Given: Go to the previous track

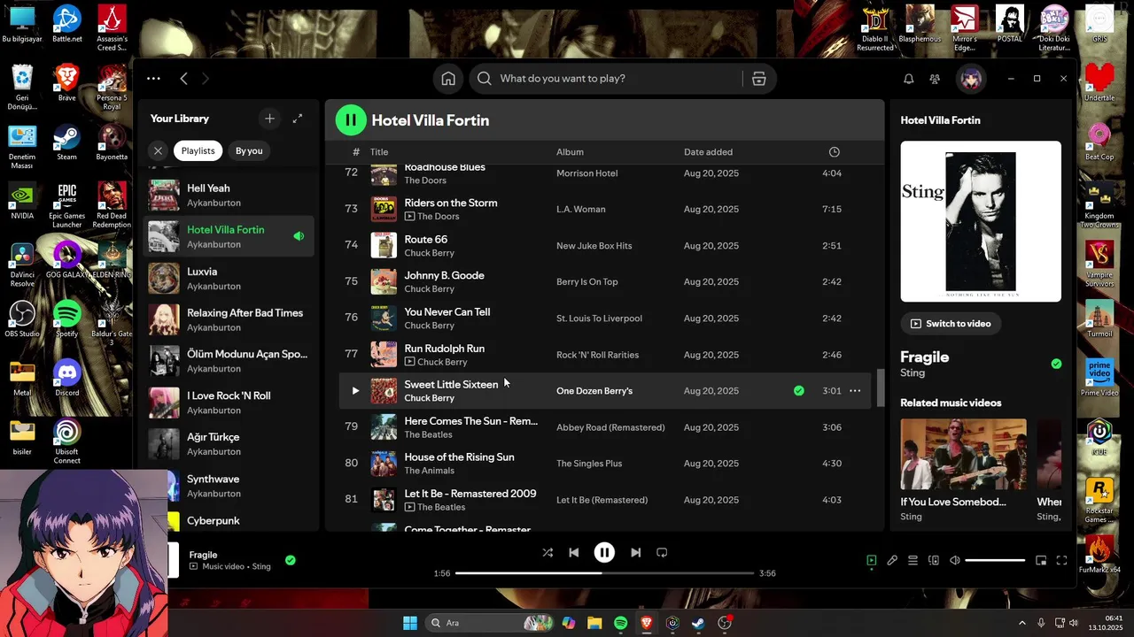Looking at the screenshot, I should [573, 552].
